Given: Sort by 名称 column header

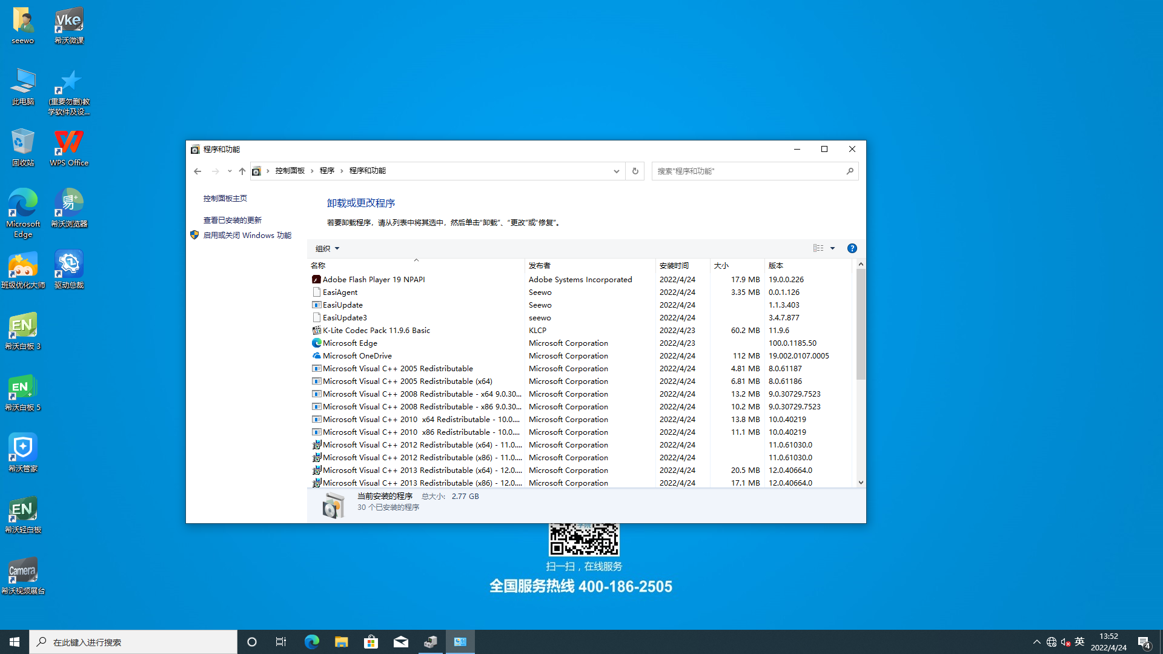Looking at the screenshot, I should [416, 265].
